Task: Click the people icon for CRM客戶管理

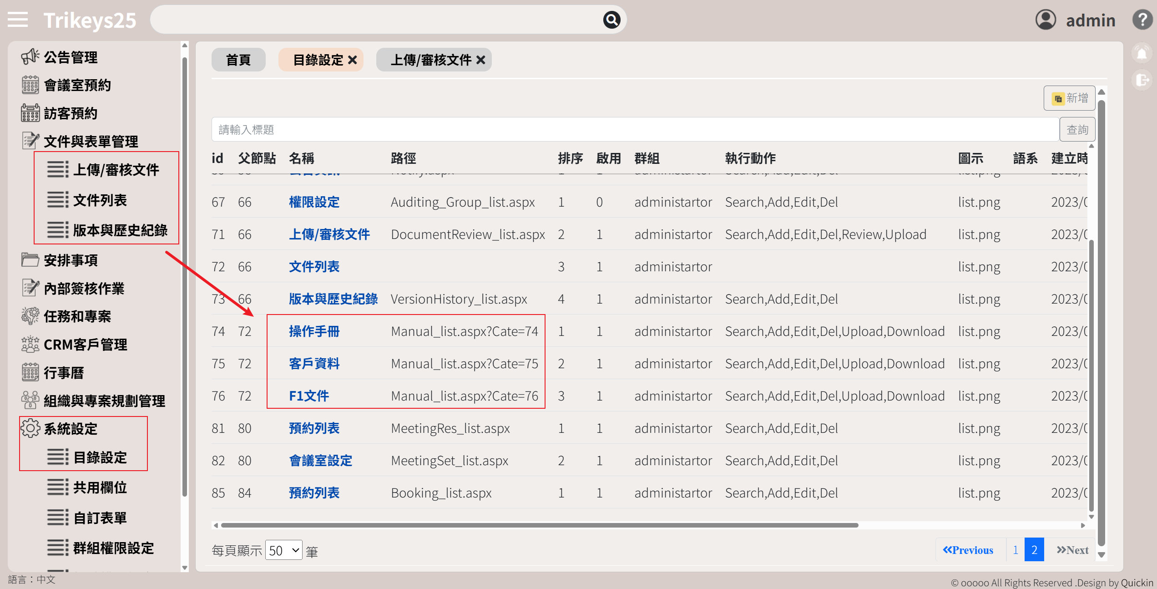Action: [x=30, y=344]
